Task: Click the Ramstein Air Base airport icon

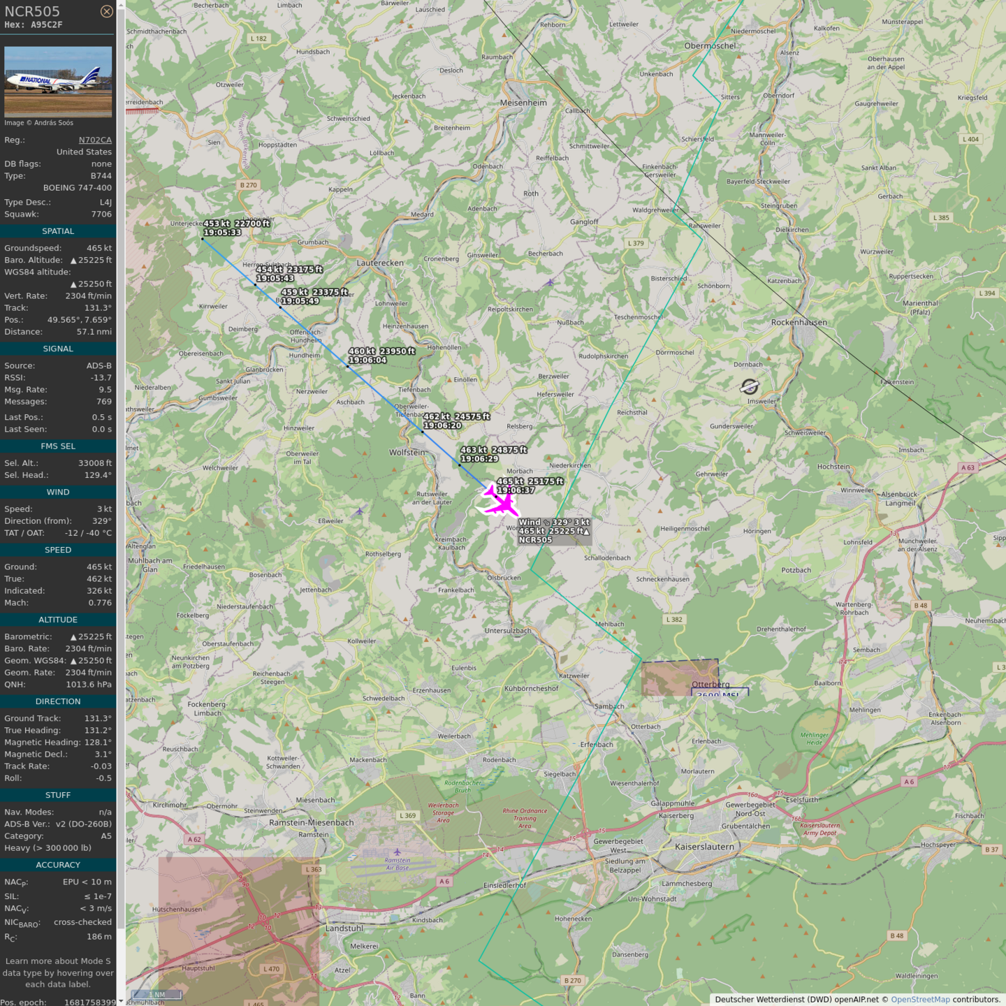Action: coord(397,852)
